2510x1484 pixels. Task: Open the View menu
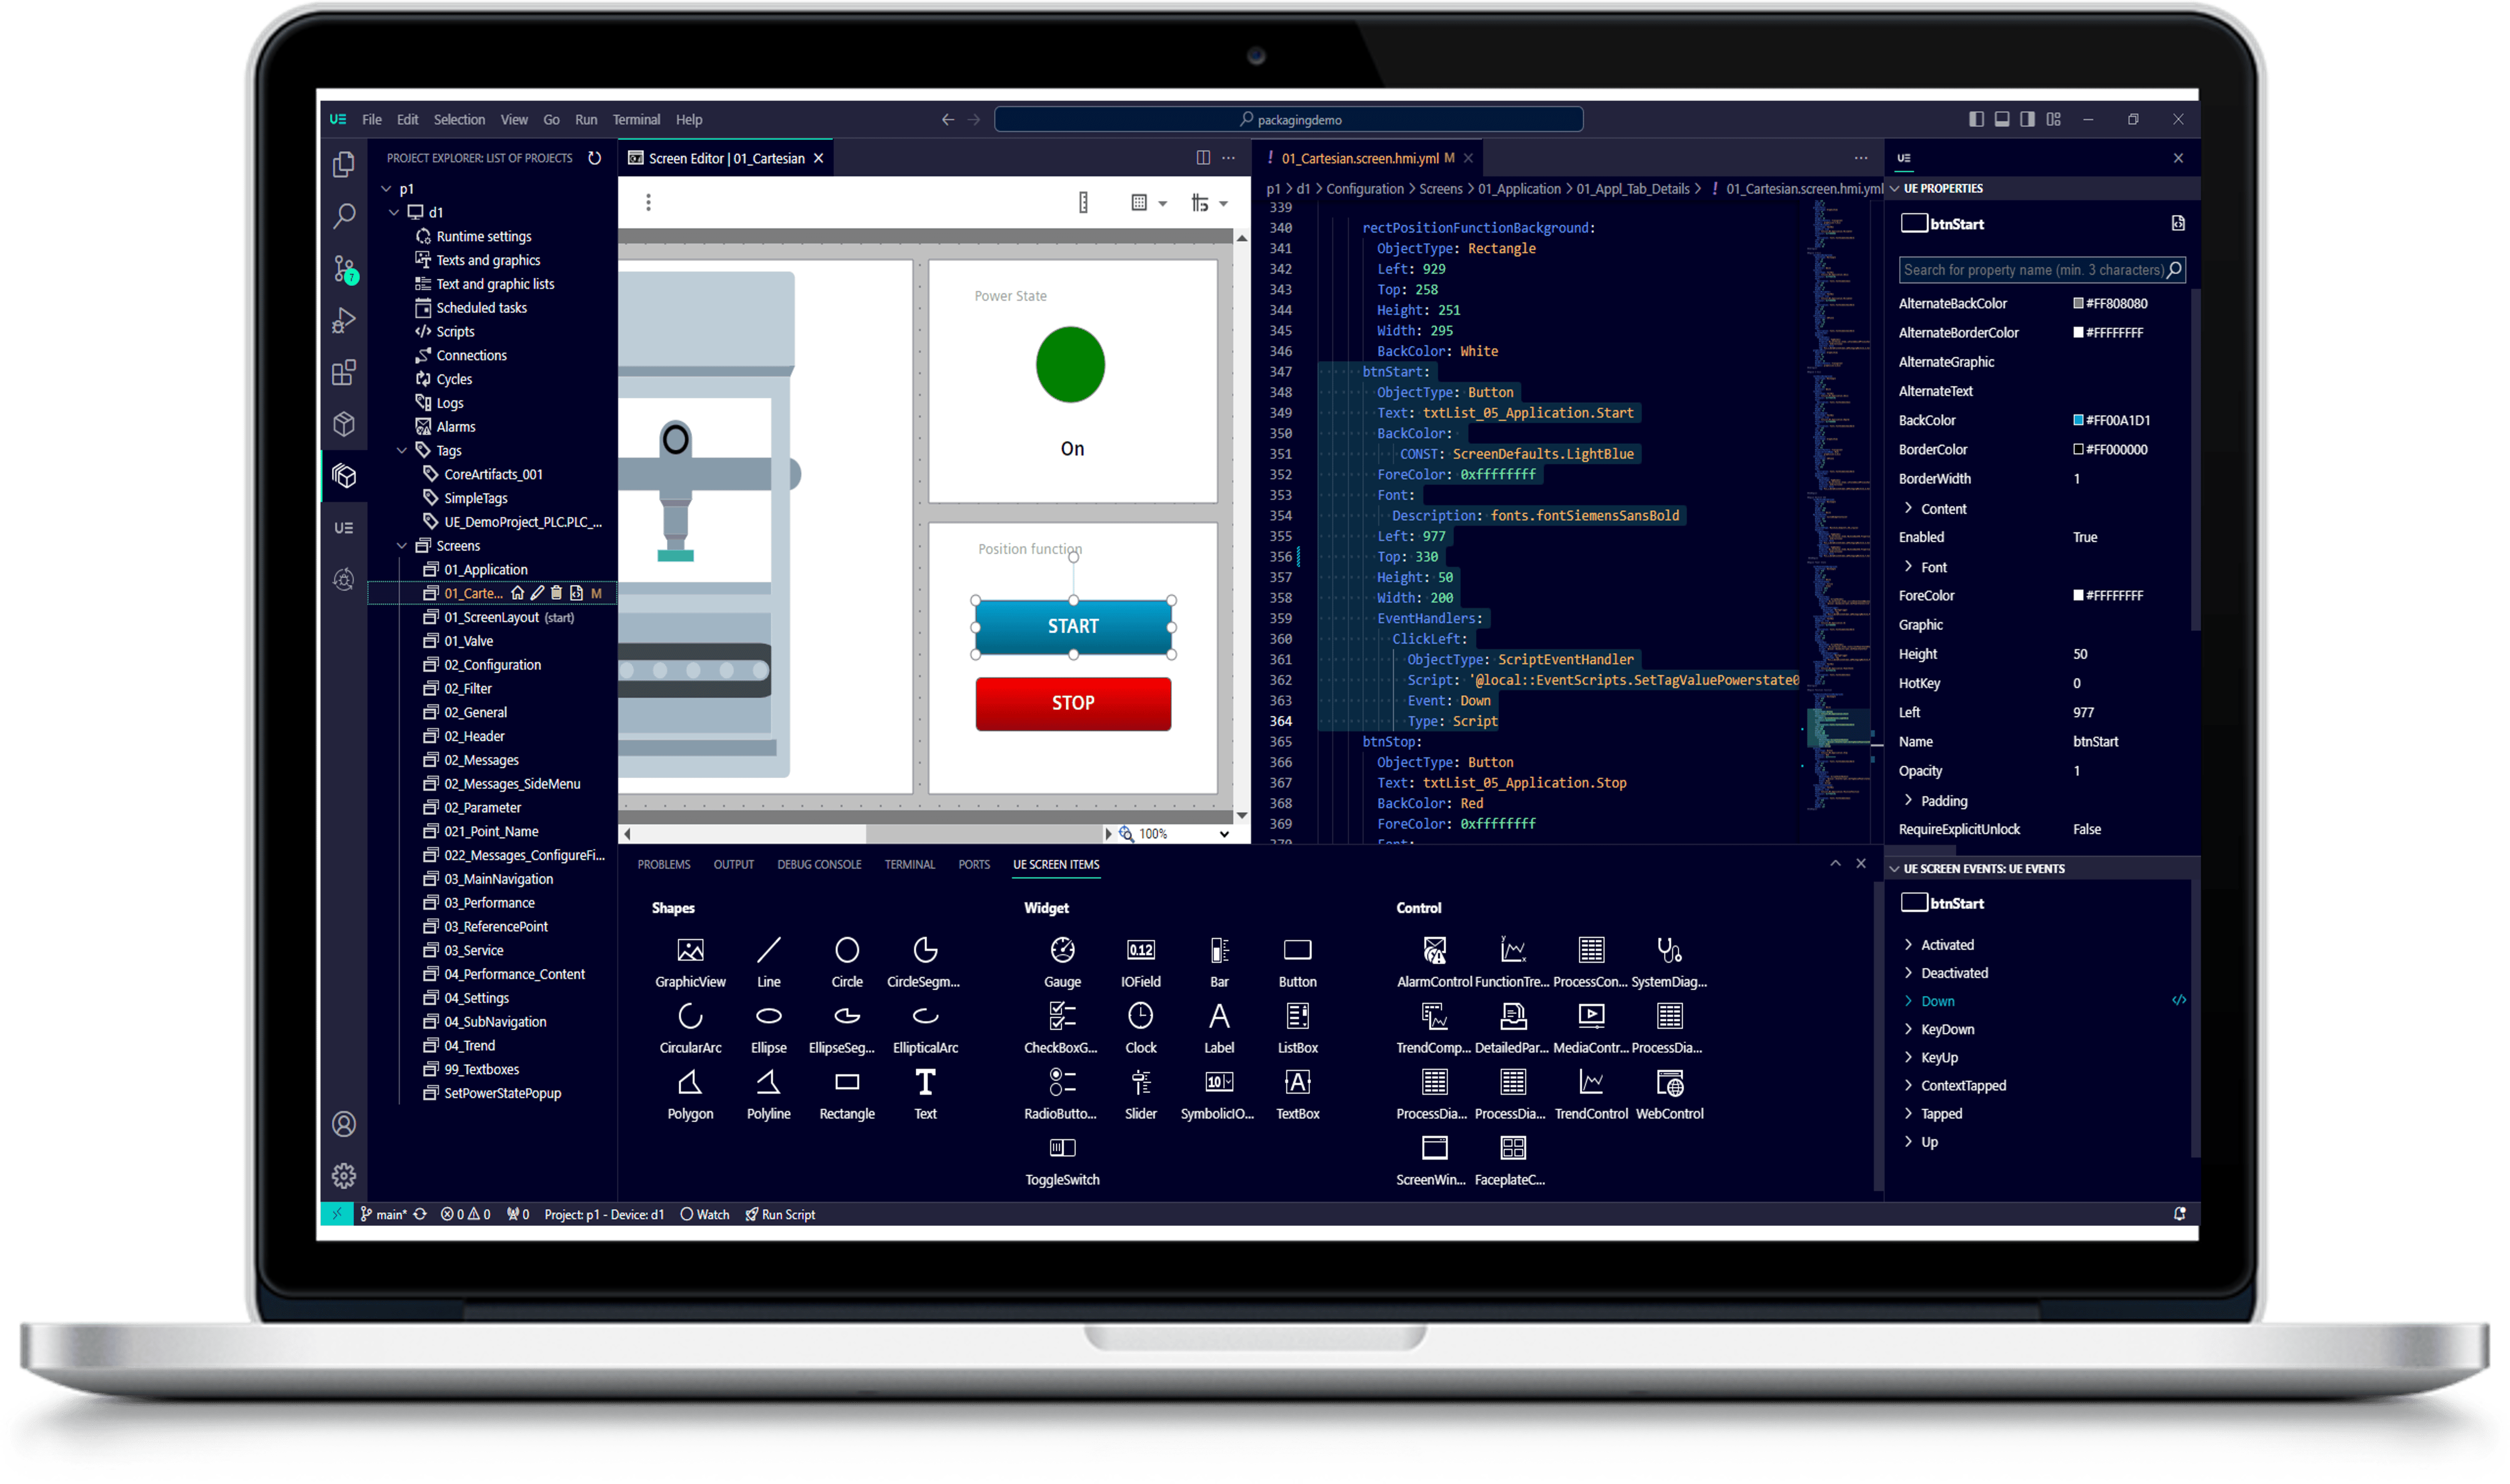(x=514, y=119)
